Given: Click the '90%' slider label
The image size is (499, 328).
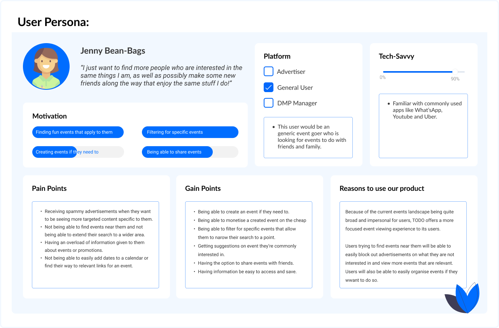Looking at the screenshot, I should click(455, 79).
